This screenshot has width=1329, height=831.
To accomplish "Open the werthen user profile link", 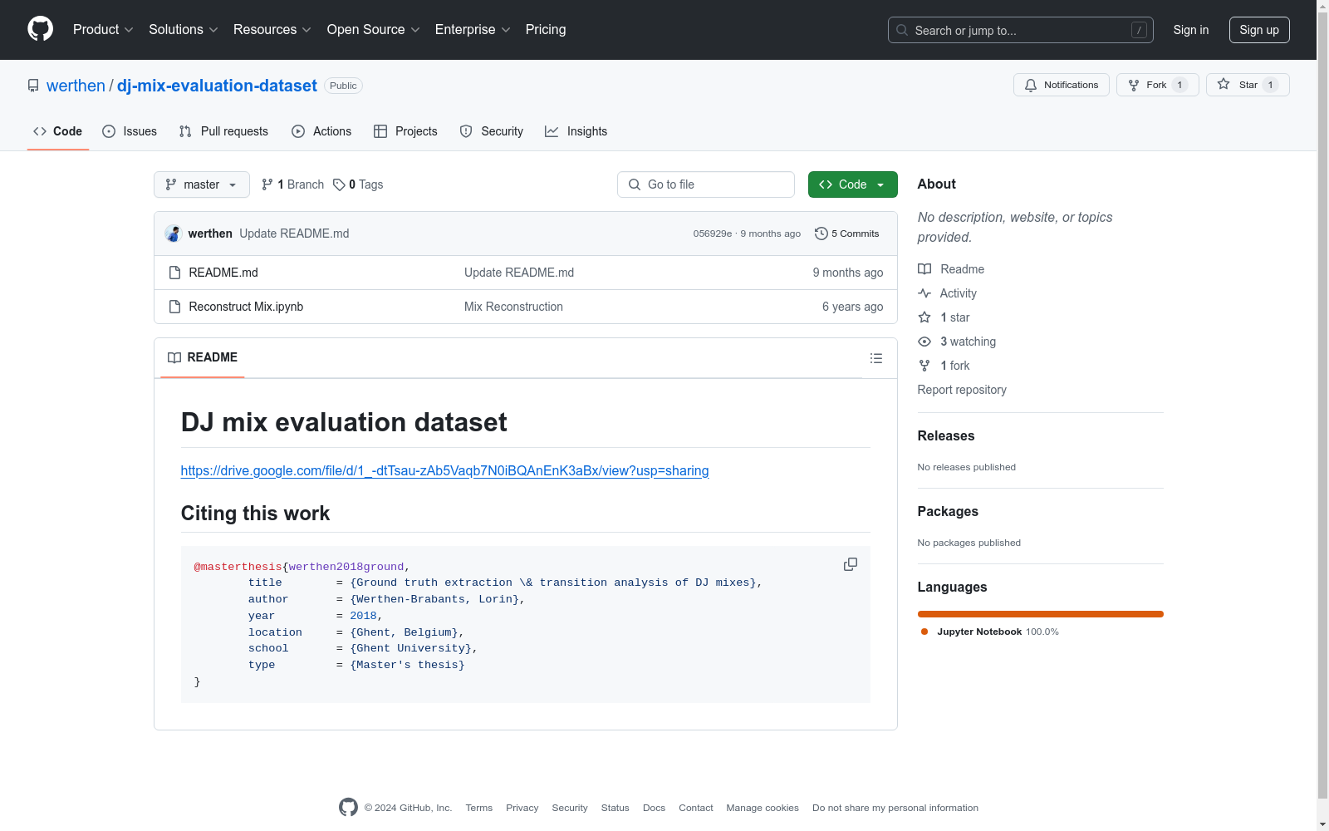I will (x=76, y=86).
